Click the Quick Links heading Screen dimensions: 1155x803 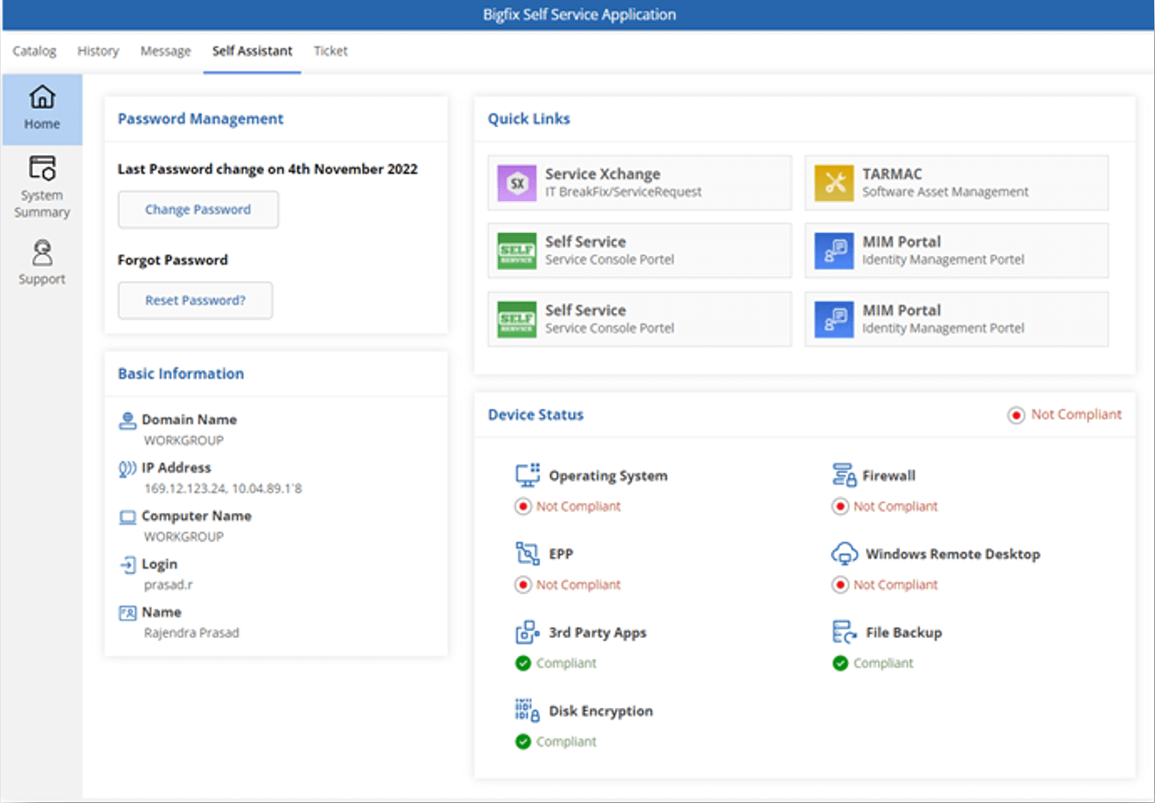click(x=529, y=119)
